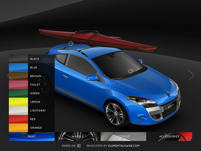201x151 pixels.
Task: Open the Paint tab
Action: (32, 136)
